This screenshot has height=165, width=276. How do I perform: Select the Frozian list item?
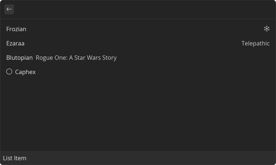point(16,29)
